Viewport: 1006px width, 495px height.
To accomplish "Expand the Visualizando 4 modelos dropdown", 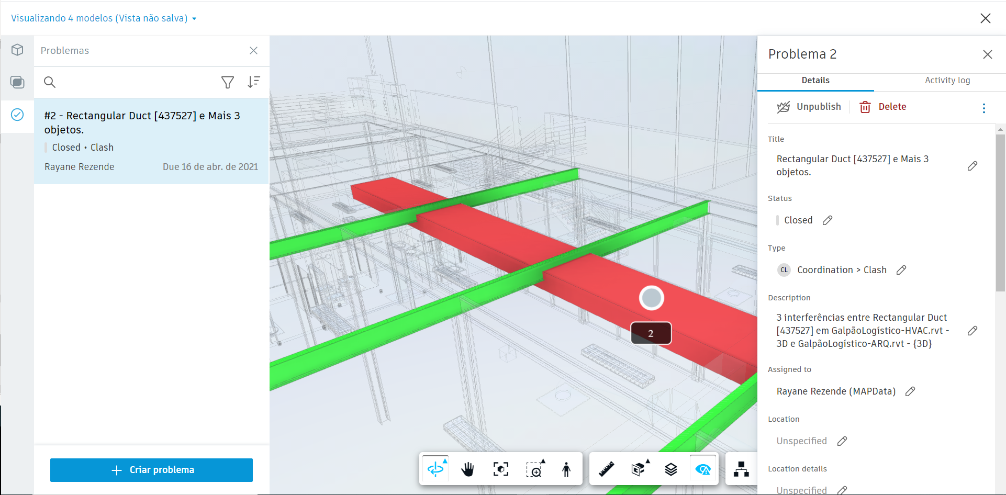I will click(x=194, y=18).
